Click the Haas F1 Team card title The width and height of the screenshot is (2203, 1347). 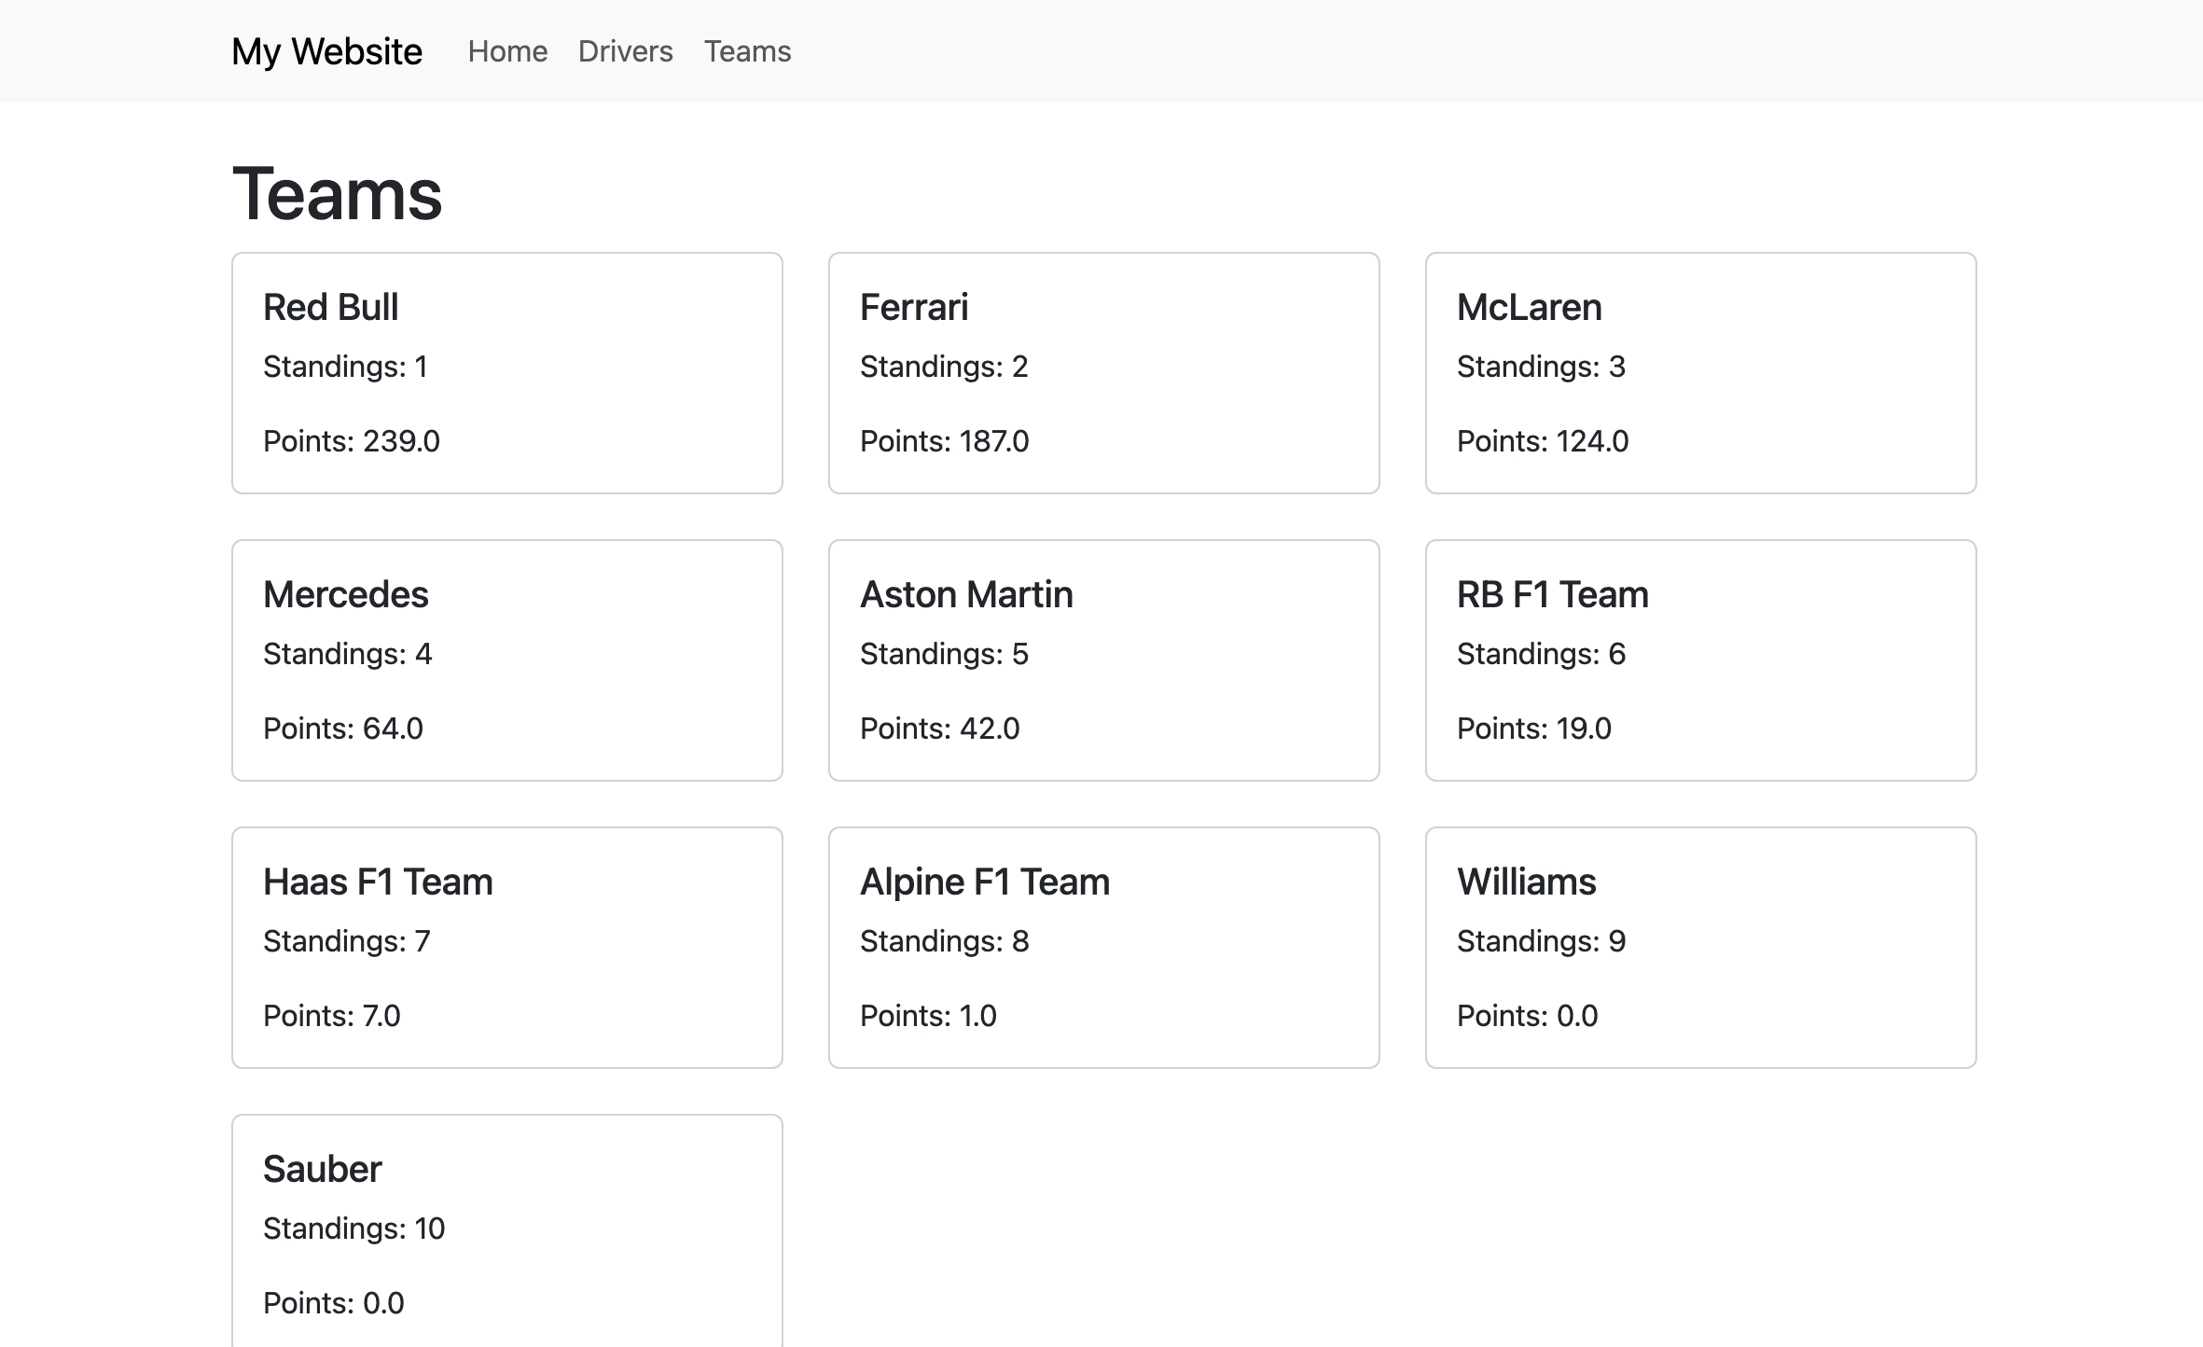click(x=378, y=882)
